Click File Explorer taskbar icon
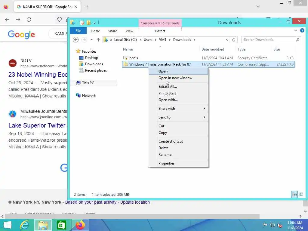Screen dimensions: 308x231 [x=43, y=225]
